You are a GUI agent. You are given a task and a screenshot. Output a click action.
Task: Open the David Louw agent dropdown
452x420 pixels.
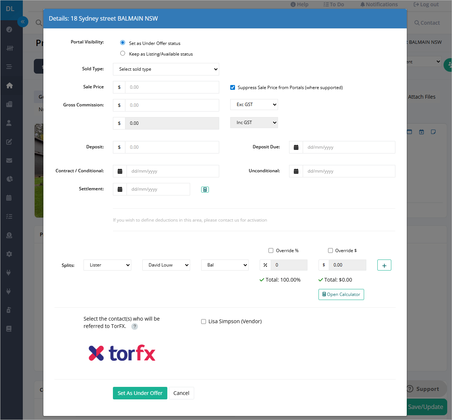pos(166,265)
